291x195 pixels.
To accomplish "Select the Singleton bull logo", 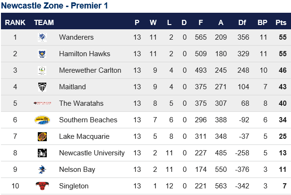I will (x=42, y=186).
